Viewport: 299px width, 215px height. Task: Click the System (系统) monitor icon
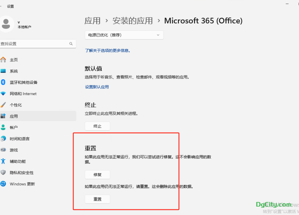(3, 71)
